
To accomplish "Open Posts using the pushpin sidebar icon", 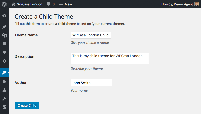I will [4, 27].
